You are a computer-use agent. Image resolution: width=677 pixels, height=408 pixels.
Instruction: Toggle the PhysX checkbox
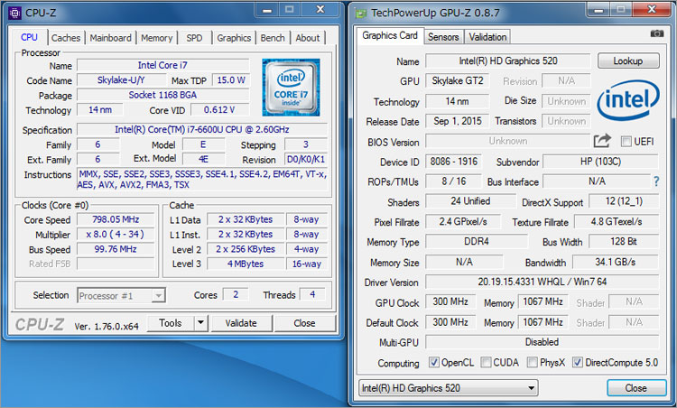click(533, 362)
